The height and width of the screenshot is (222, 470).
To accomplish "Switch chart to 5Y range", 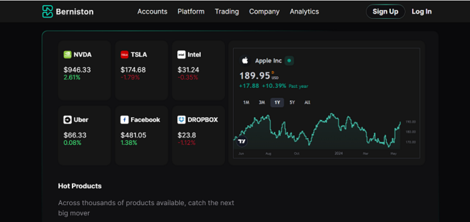I will [x=292, y=102].
